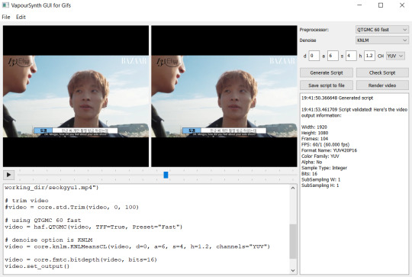
Task: Click the down arrow of the script scrollbar
Action: point(293,270)
